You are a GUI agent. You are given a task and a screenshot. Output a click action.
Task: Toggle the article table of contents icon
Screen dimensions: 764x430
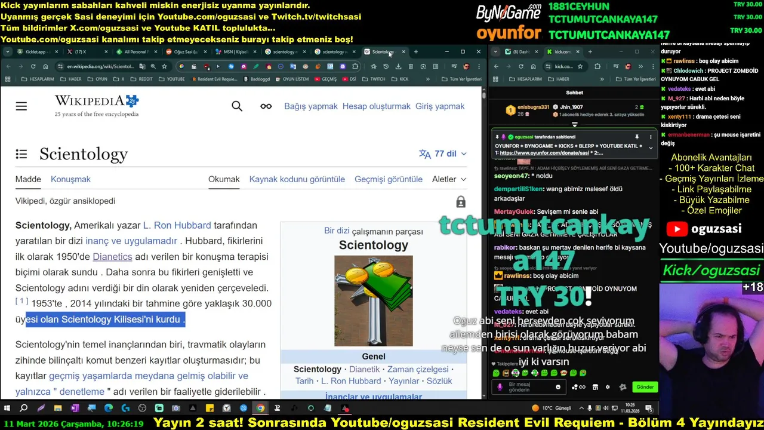click(21, 154)
